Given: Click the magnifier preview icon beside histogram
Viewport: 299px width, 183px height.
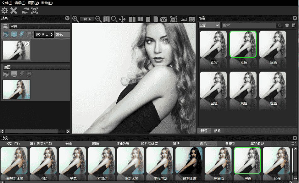Looking at the screenshot, I should tap(192, 19).
